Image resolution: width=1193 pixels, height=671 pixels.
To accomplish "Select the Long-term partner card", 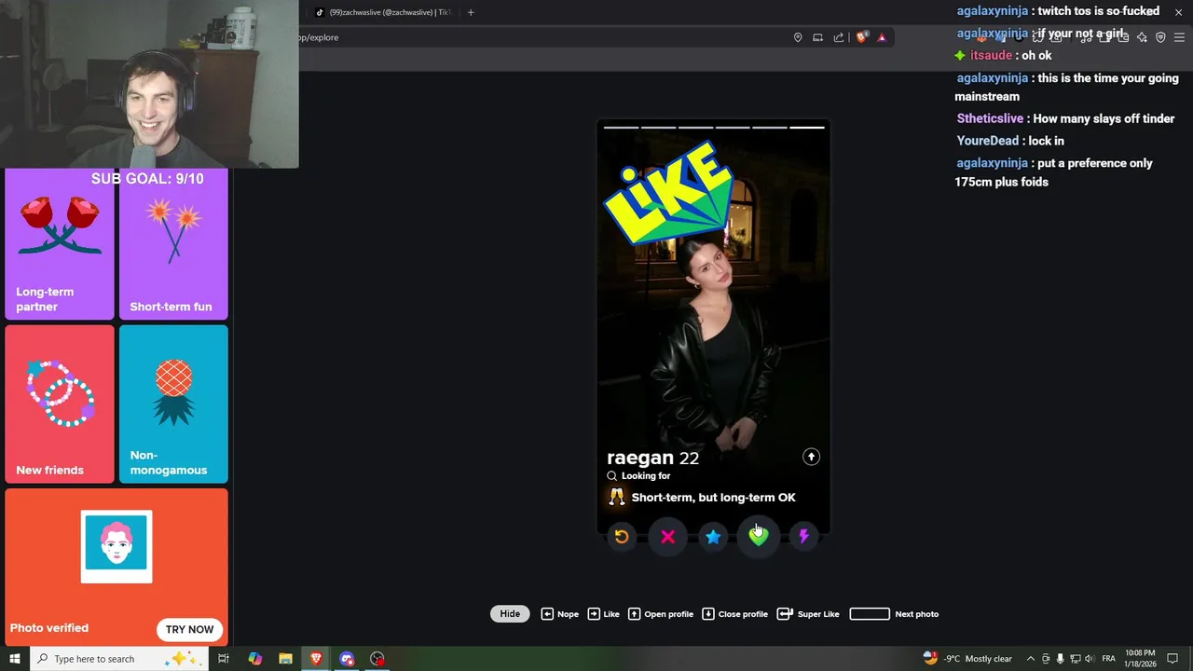I will 60,244.
